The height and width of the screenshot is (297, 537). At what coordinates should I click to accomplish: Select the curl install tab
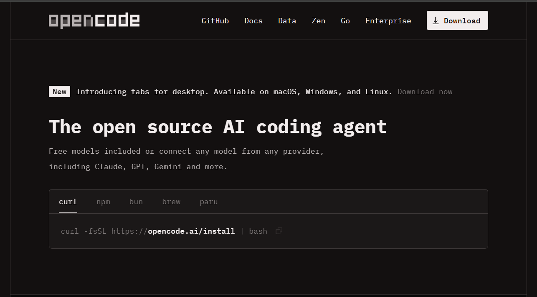pyautogui.click(x=68, y=202)
